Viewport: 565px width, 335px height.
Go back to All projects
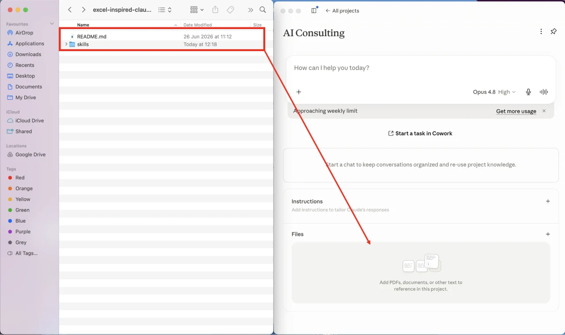pos(343,11)
